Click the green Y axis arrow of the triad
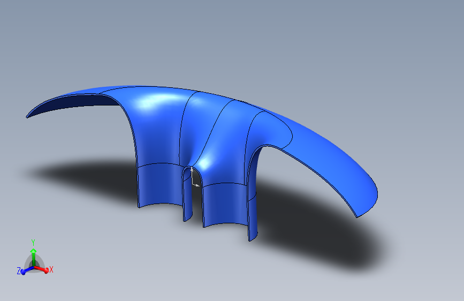This screenshot has height=301, width=464. pos(33,257)
